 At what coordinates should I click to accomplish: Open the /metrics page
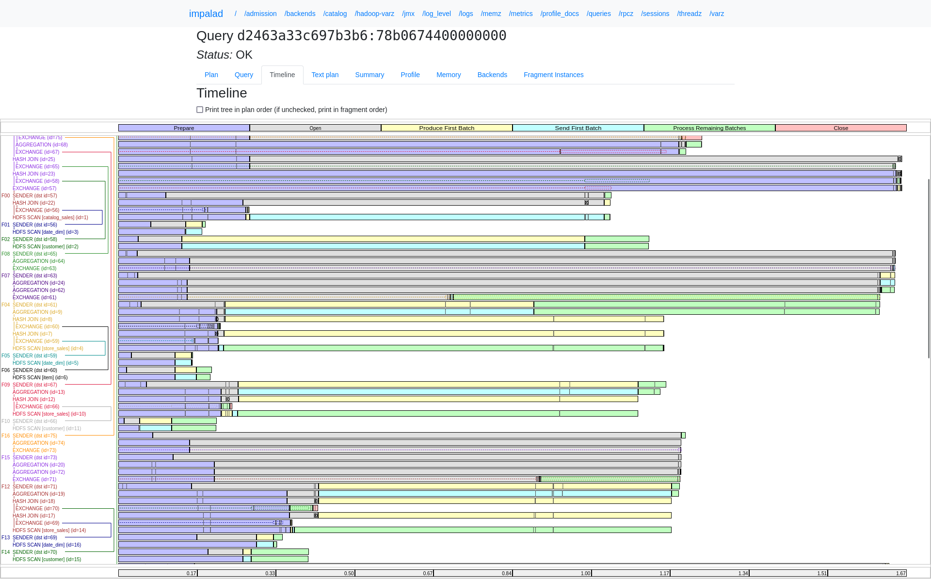[520, 14]
